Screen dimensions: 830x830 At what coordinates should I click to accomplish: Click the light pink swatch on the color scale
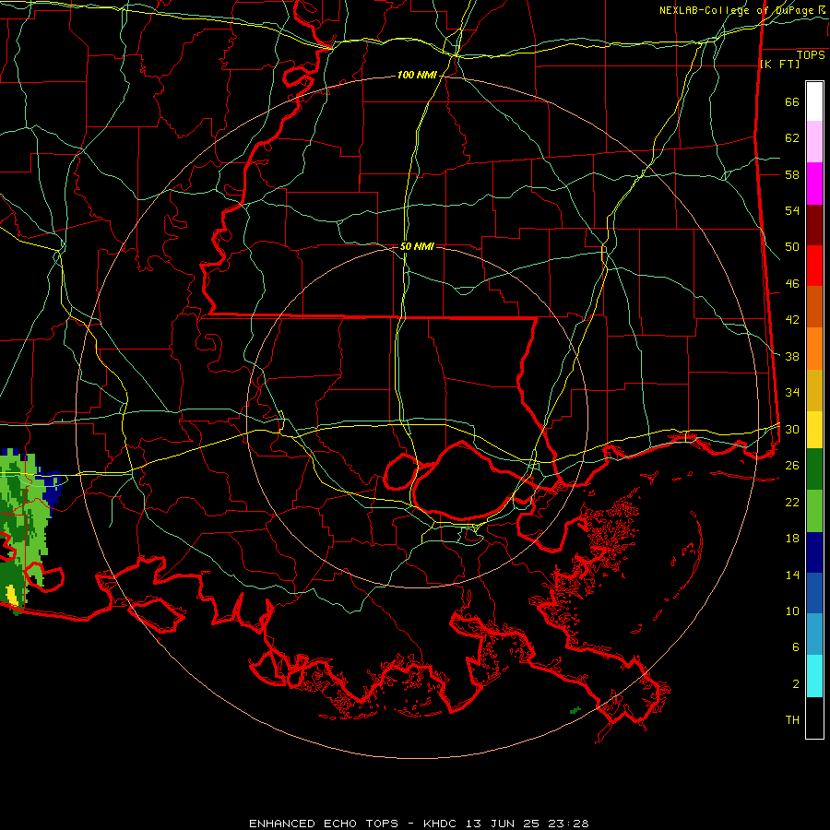coord(814,142)
